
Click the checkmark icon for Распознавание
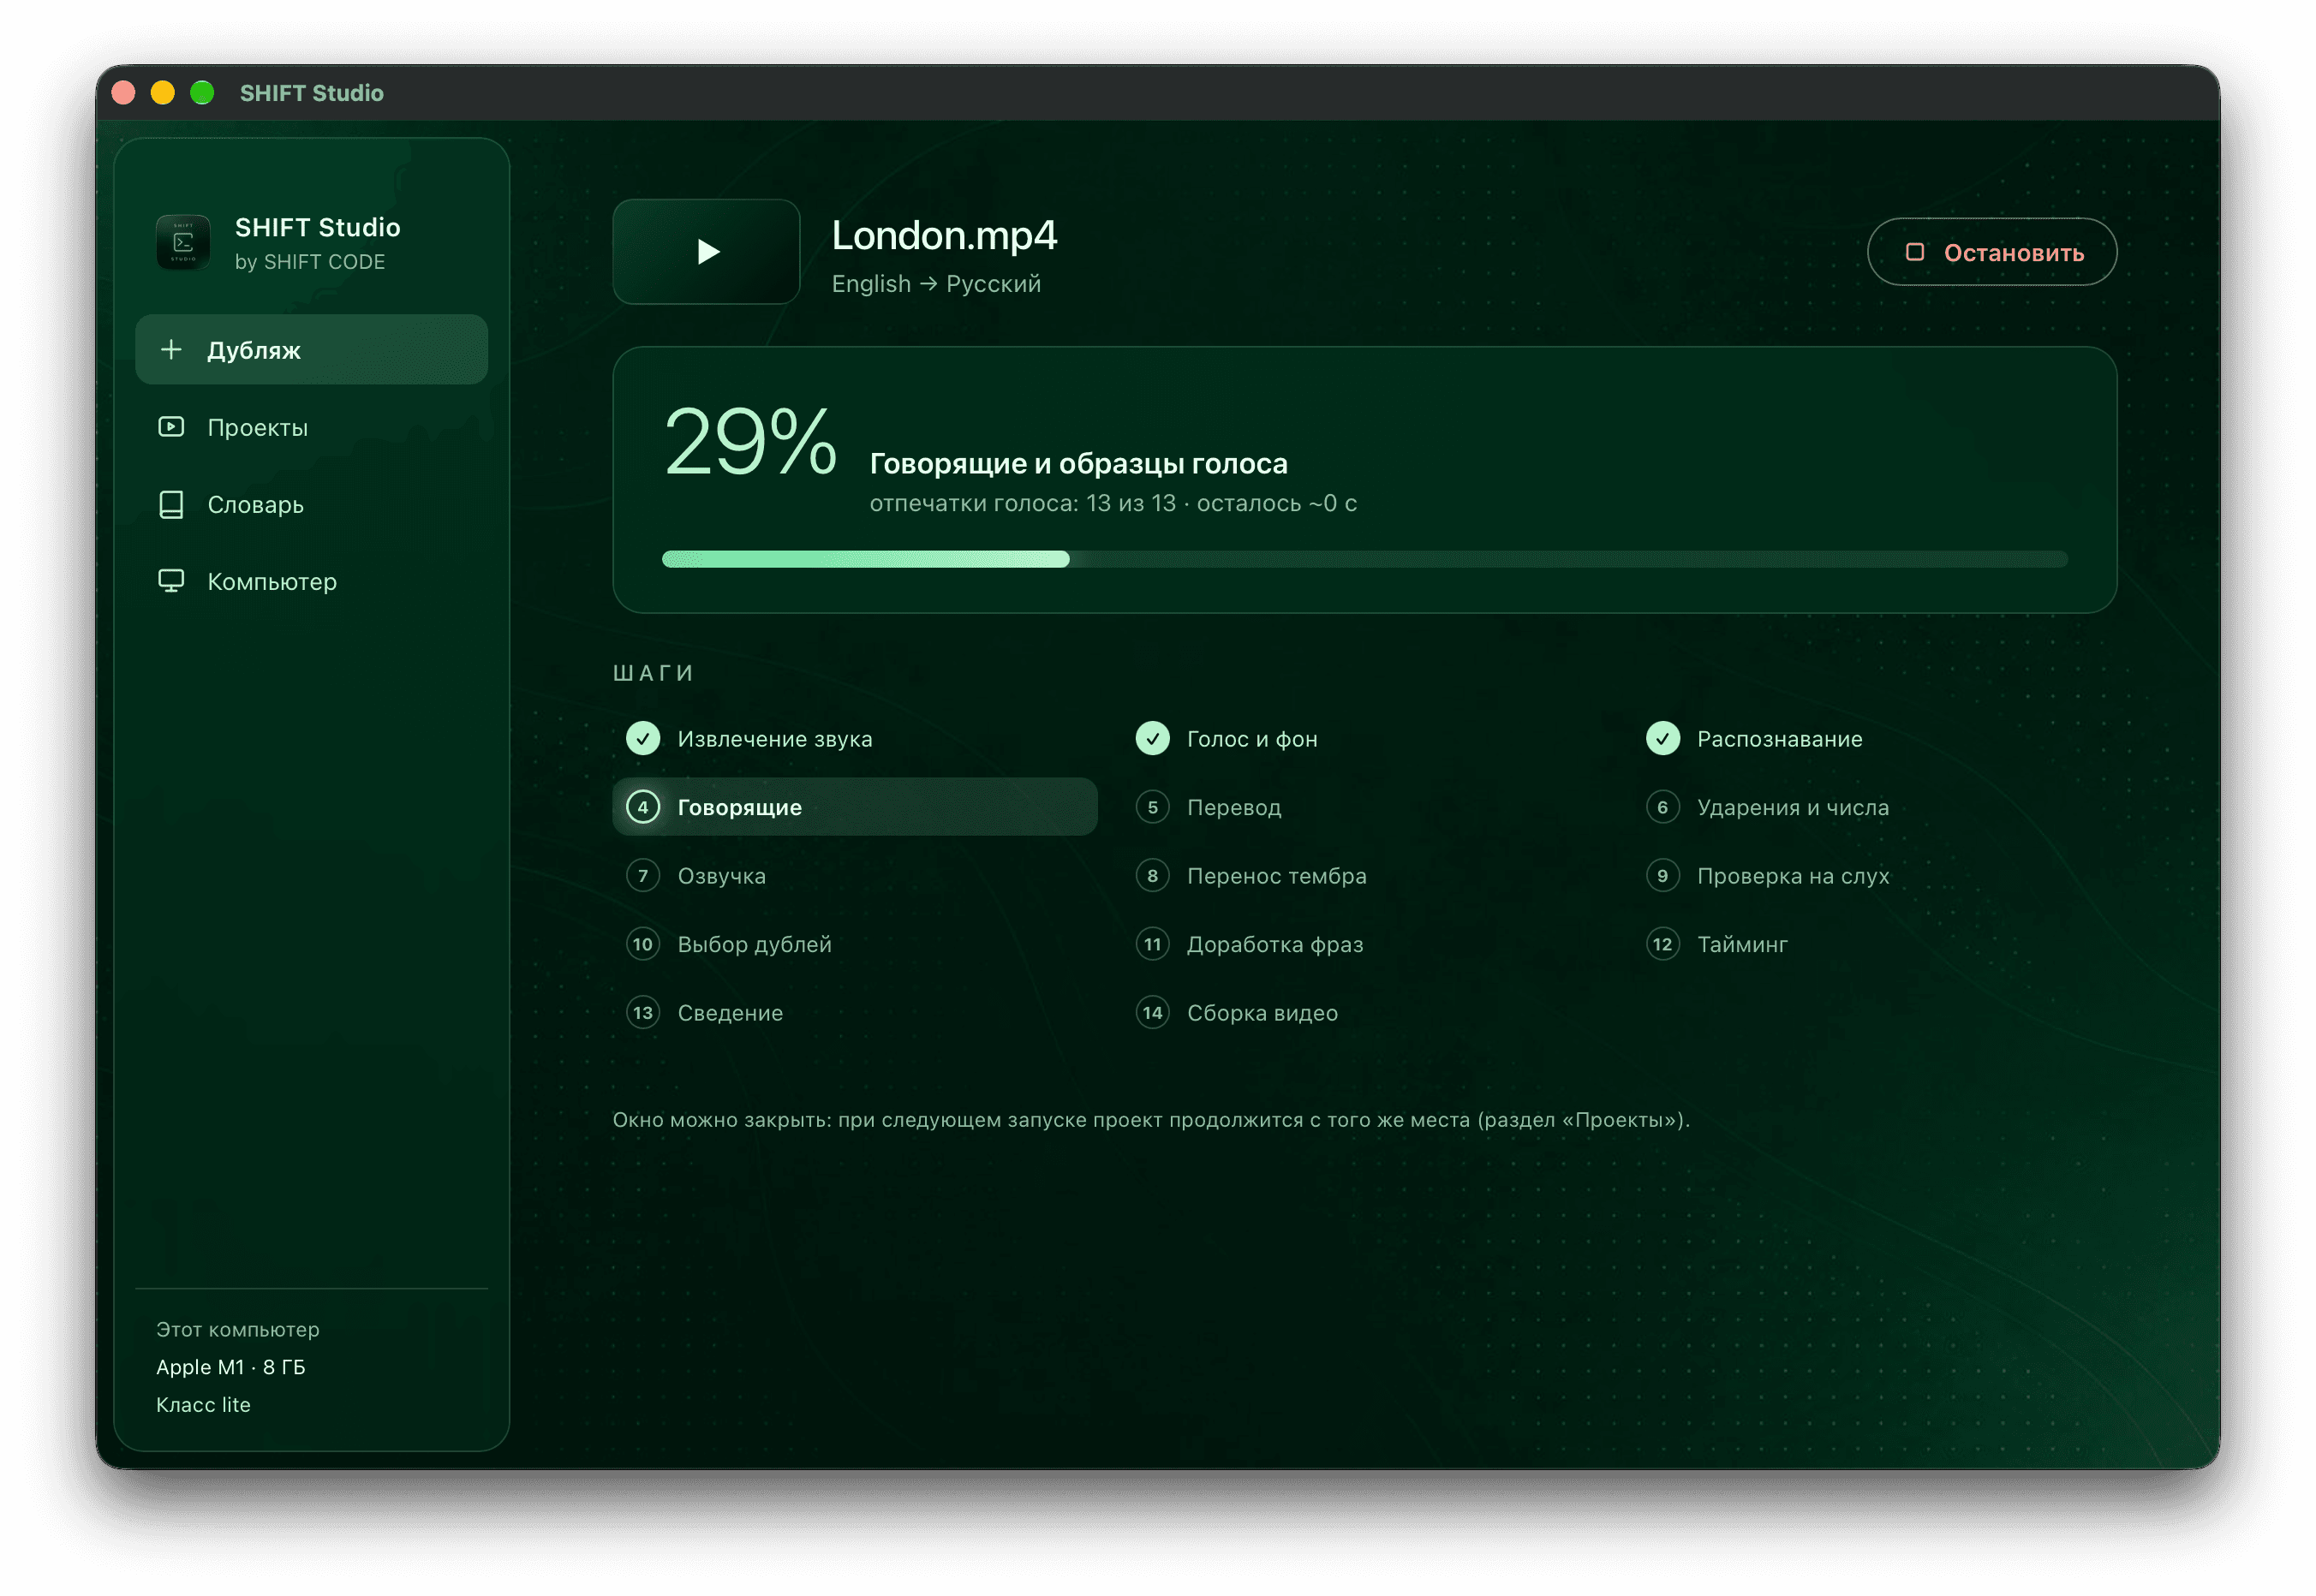(1662, 739)
